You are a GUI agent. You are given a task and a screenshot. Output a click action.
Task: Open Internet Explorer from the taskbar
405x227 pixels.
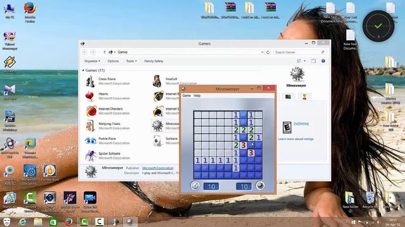click(23, 221)
